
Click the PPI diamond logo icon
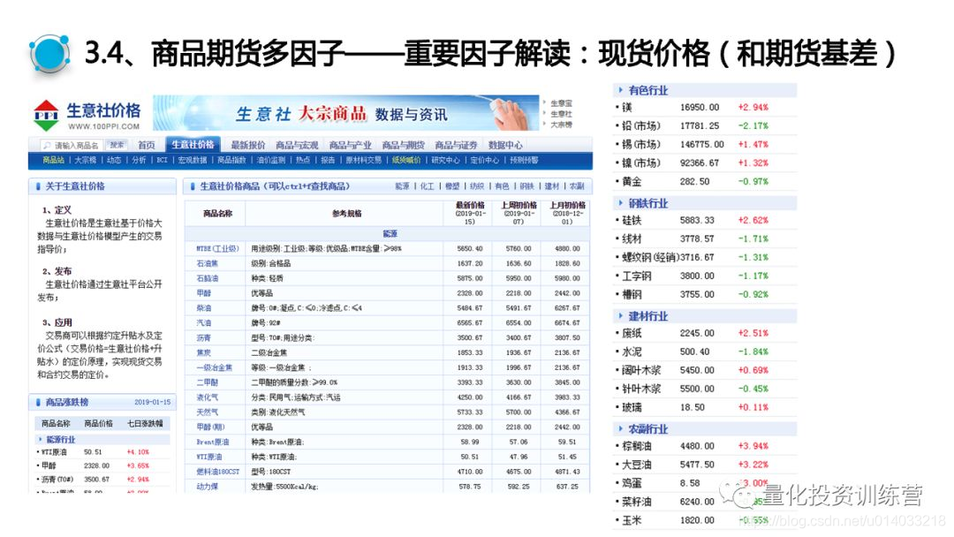click(46, 116)
